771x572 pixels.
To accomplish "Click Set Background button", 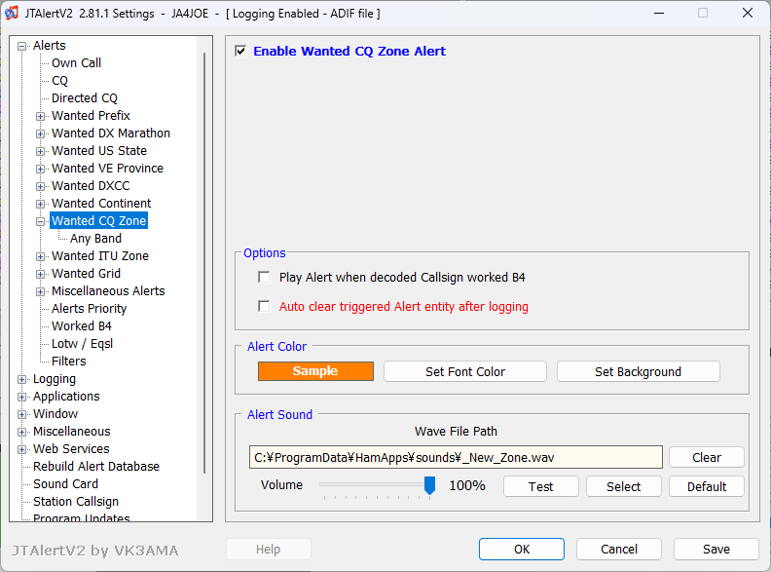I will [639, 371].
